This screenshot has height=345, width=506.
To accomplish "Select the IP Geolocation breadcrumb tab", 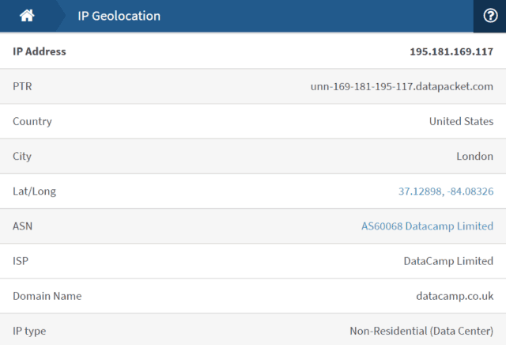I will click(119, 16).
